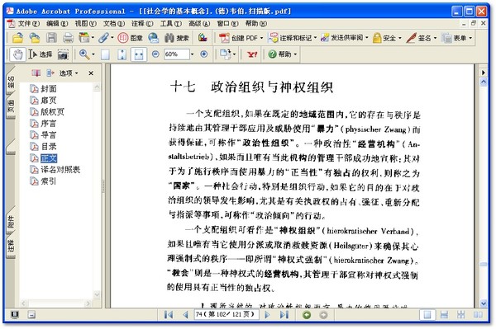
Task: Switch to Continuous Facing layout
Action: coord(461,314)
